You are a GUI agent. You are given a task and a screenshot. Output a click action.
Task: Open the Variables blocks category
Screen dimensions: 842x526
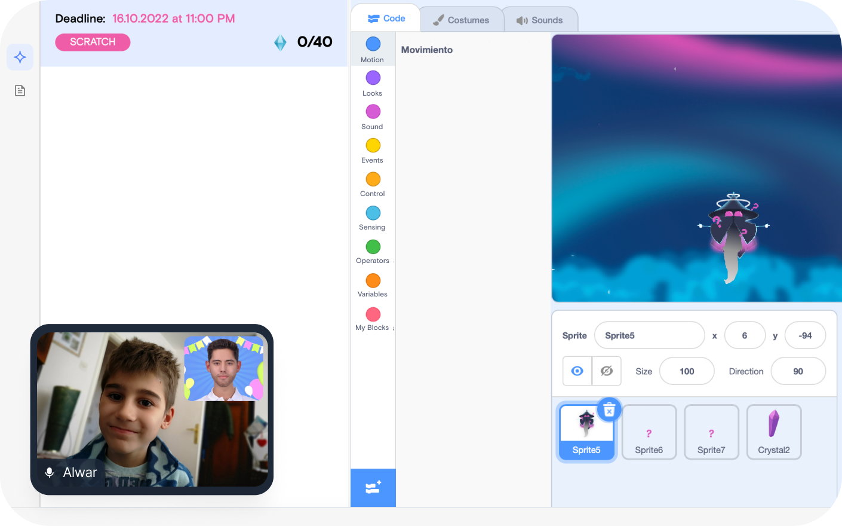pyautogui.click(x=373, y=284)
